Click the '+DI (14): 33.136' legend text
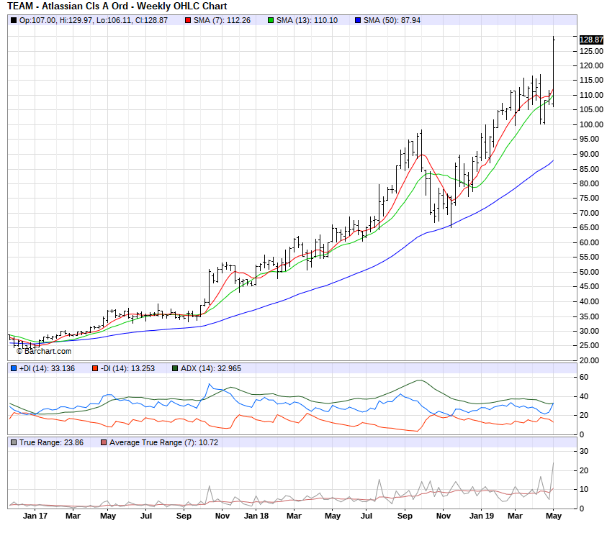 [47, 368]
